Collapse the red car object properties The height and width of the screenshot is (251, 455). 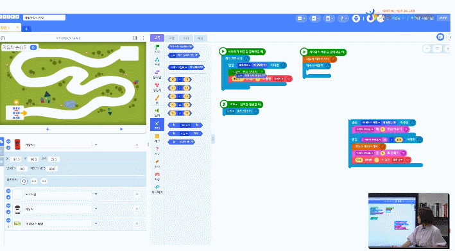click(96, 144)
